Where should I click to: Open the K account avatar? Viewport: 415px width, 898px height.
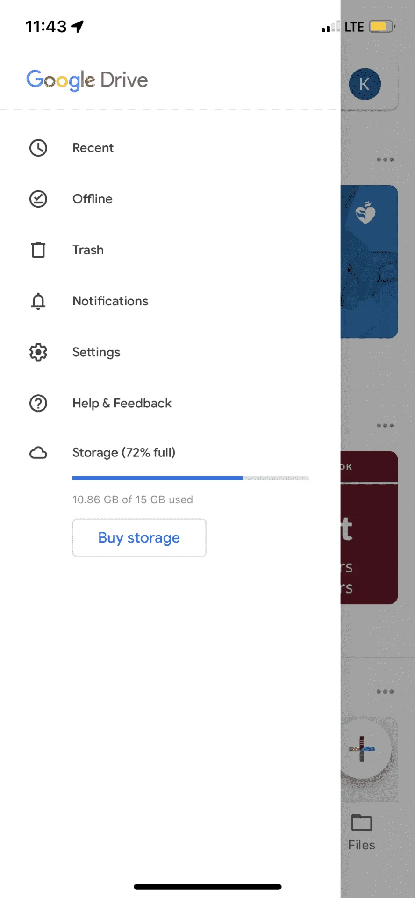[365, 84]
